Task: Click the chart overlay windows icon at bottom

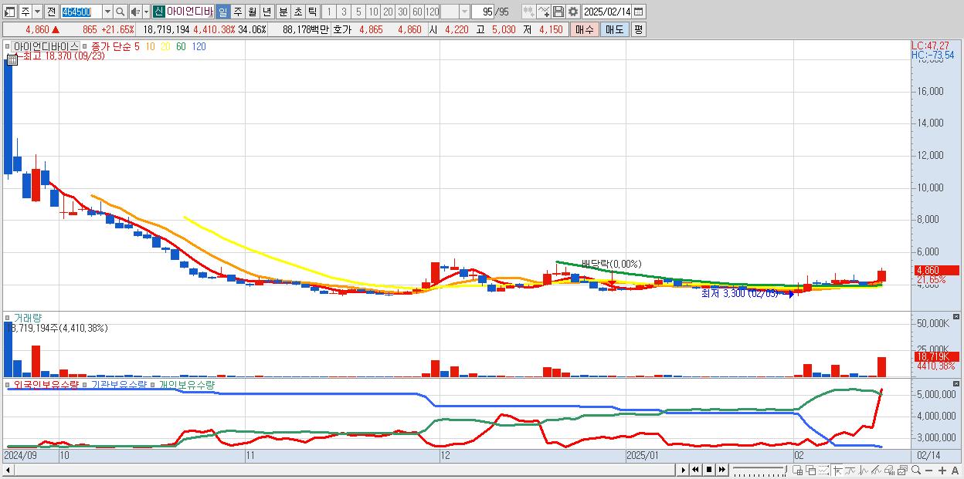Action: 810,471
